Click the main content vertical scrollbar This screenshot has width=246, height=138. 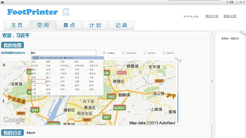click(212, 81)
